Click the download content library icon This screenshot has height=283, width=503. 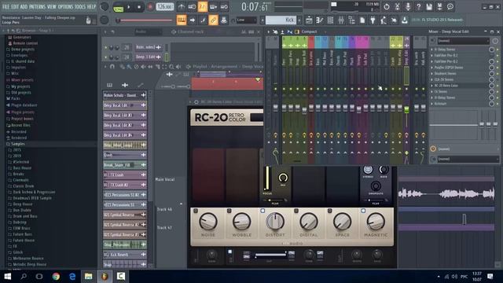[405, 20]
